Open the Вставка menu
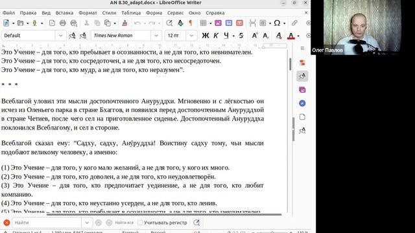The width and height of the screenshot is (415, 233). click(64, 13)
